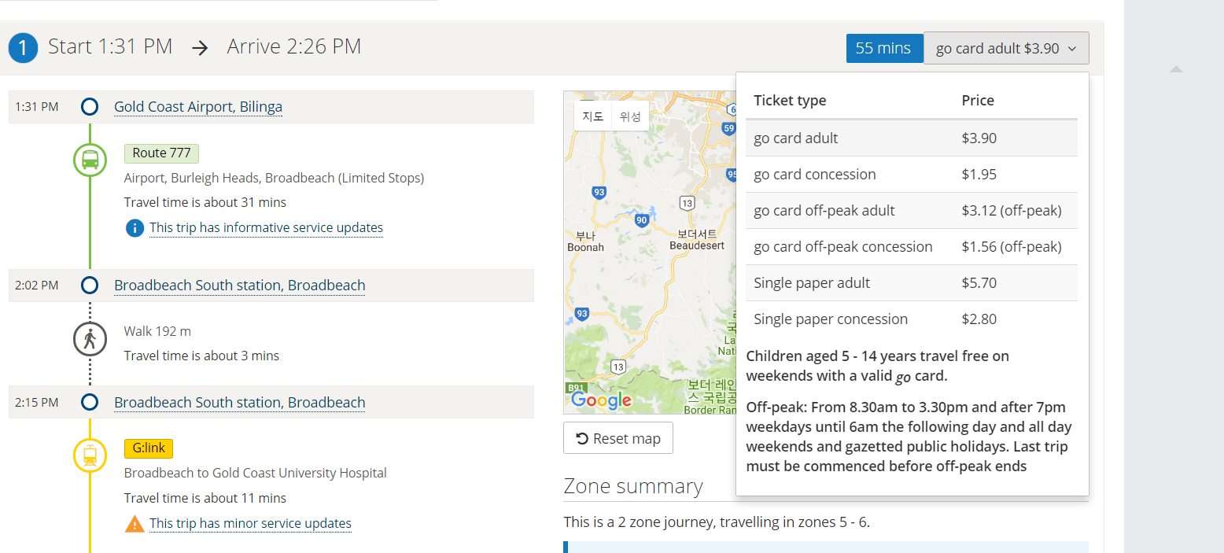Select the Route 777 badge
The image size is (1224, 553).
[161, 153]
